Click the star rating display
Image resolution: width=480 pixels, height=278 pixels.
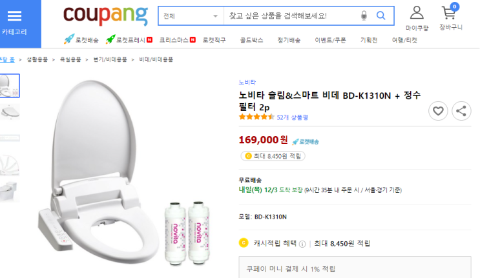256,117
